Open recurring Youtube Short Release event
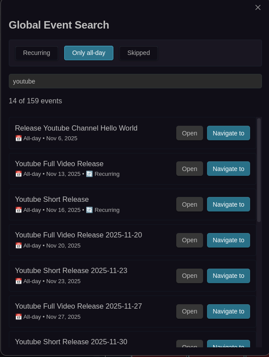The height and width of the screenshot is (357, 269). point(189,204)
